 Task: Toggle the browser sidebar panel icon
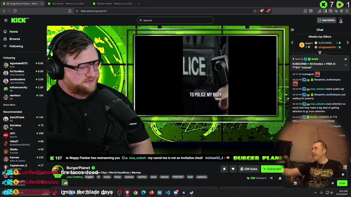325,11
